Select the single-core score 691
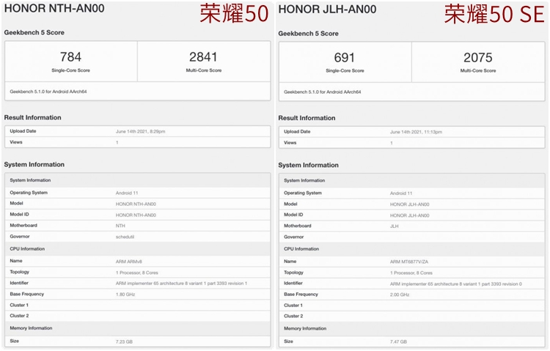The width and height of the screenshot is (550, 351). [345, 57]
